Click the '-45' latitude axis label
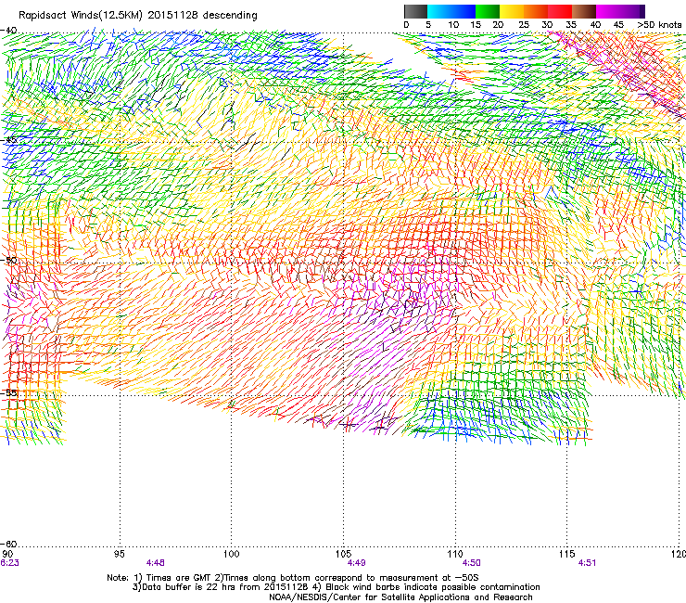 (8, 140)
